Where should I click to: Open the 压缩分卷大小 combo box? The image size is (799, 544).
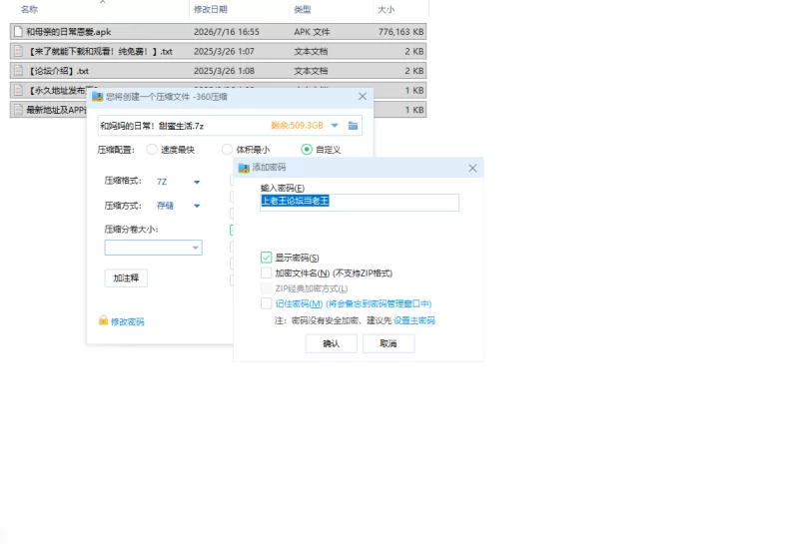[154, 248]
